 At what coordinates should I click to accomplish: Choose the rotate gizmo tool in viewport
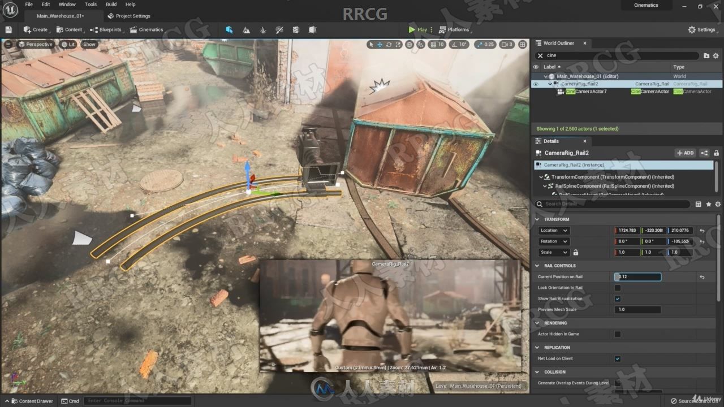389,44
